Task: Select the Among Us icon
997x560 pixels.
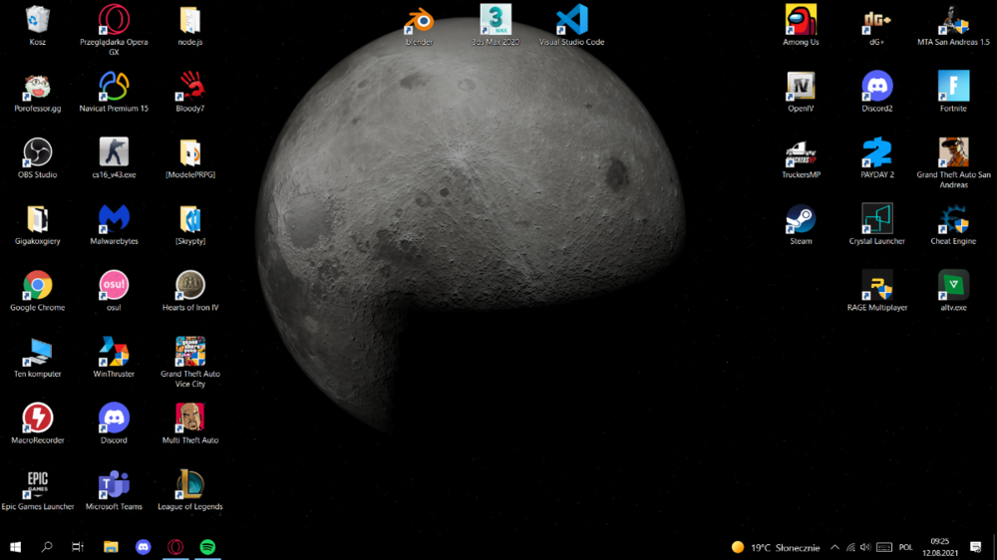Action: [x=802, y=26]
